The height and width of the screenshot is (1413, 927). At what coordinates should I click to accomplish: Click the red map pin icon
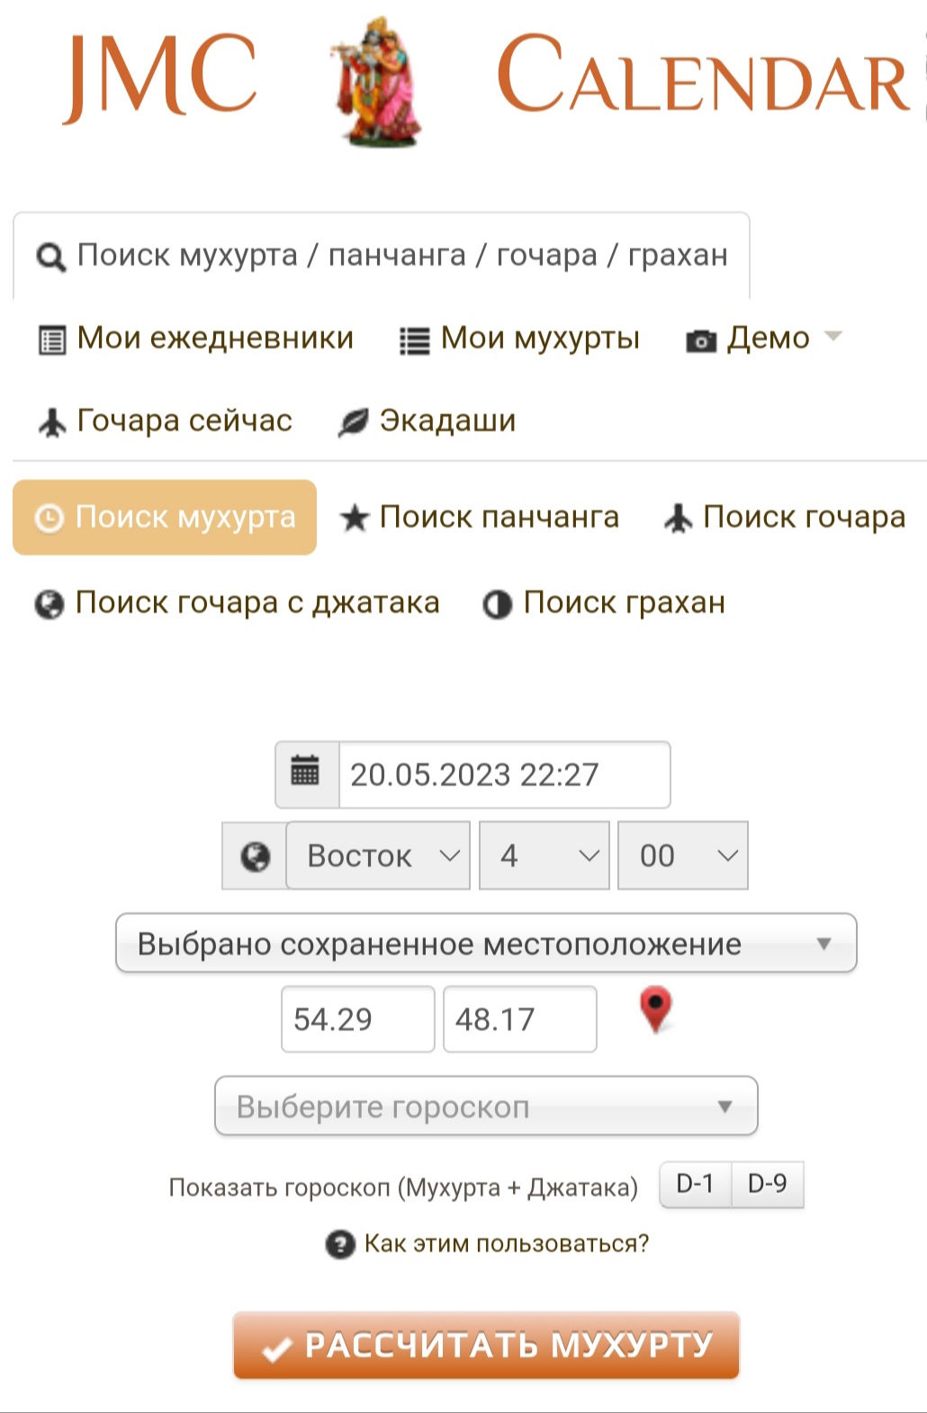pos(656,1010)
